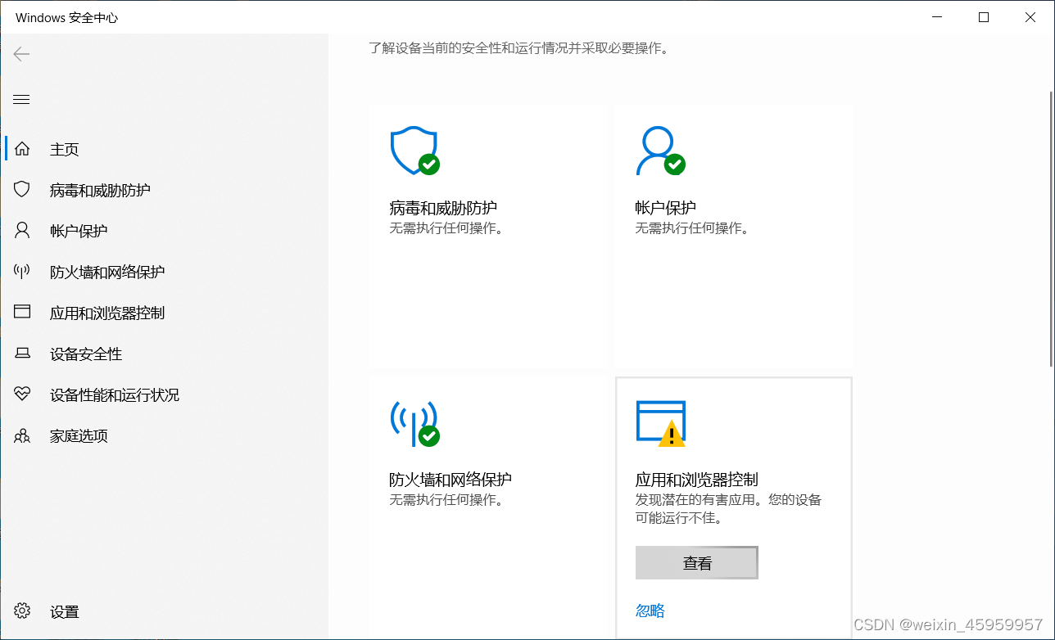Close the Windows 安全中心 window
Image resolution: width=1055 pixels, height=640 pixels.
pyautogui.click(x=1031, y=17)
